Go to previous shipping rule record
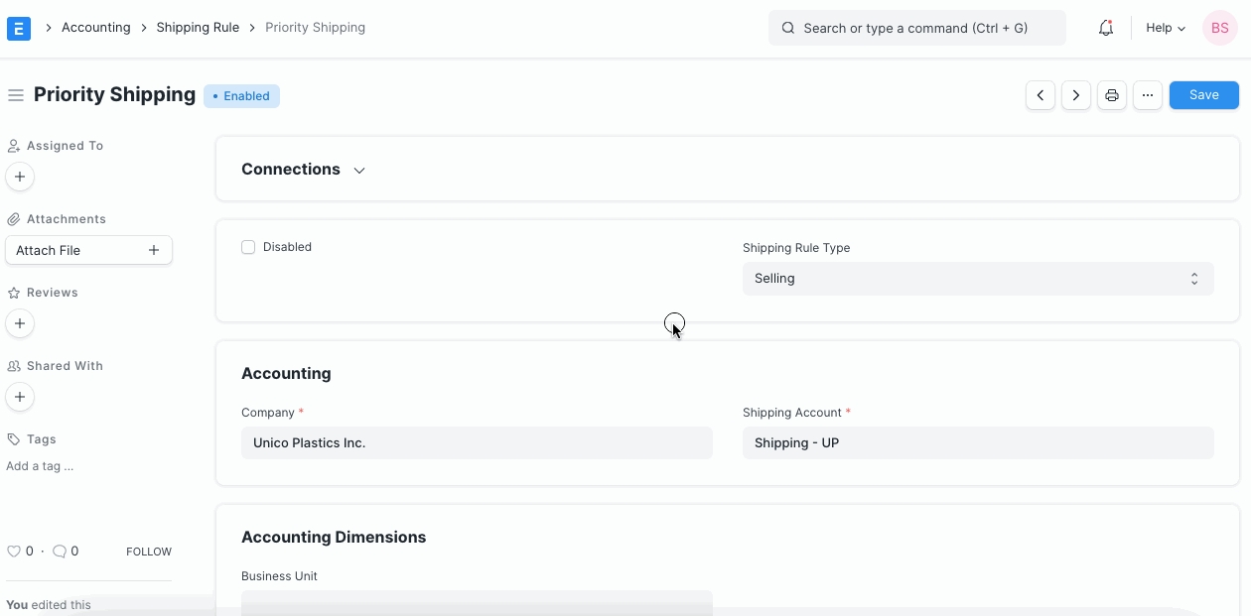The width and height of the screenshot is (1251, 616). point(1040,95)
